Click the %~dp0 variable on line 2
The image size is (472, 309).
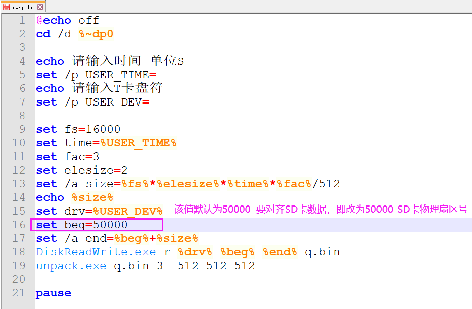[x=96, y=34]
